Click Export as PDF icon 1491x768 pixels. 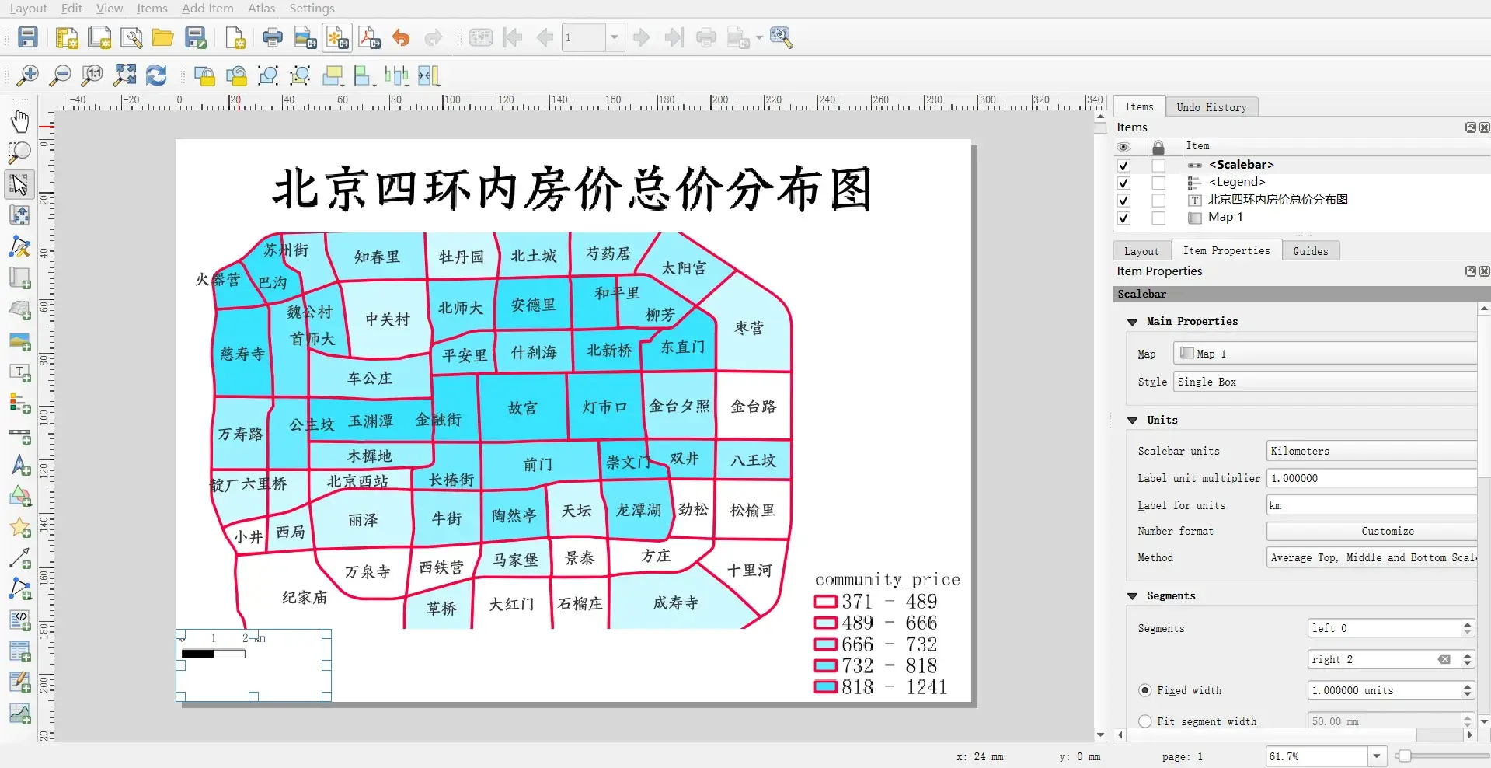[x=370, y=37]
